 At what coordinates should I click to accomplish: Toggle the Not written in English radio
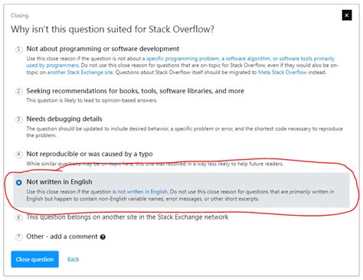pos(18,182)
